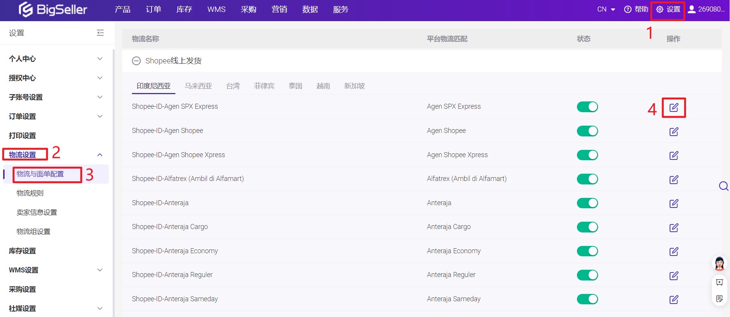Select the 印度尼西亚 country tab
The width and height of the screenshot is (730, 317).
pyautogui.click(x=154, y=86)
